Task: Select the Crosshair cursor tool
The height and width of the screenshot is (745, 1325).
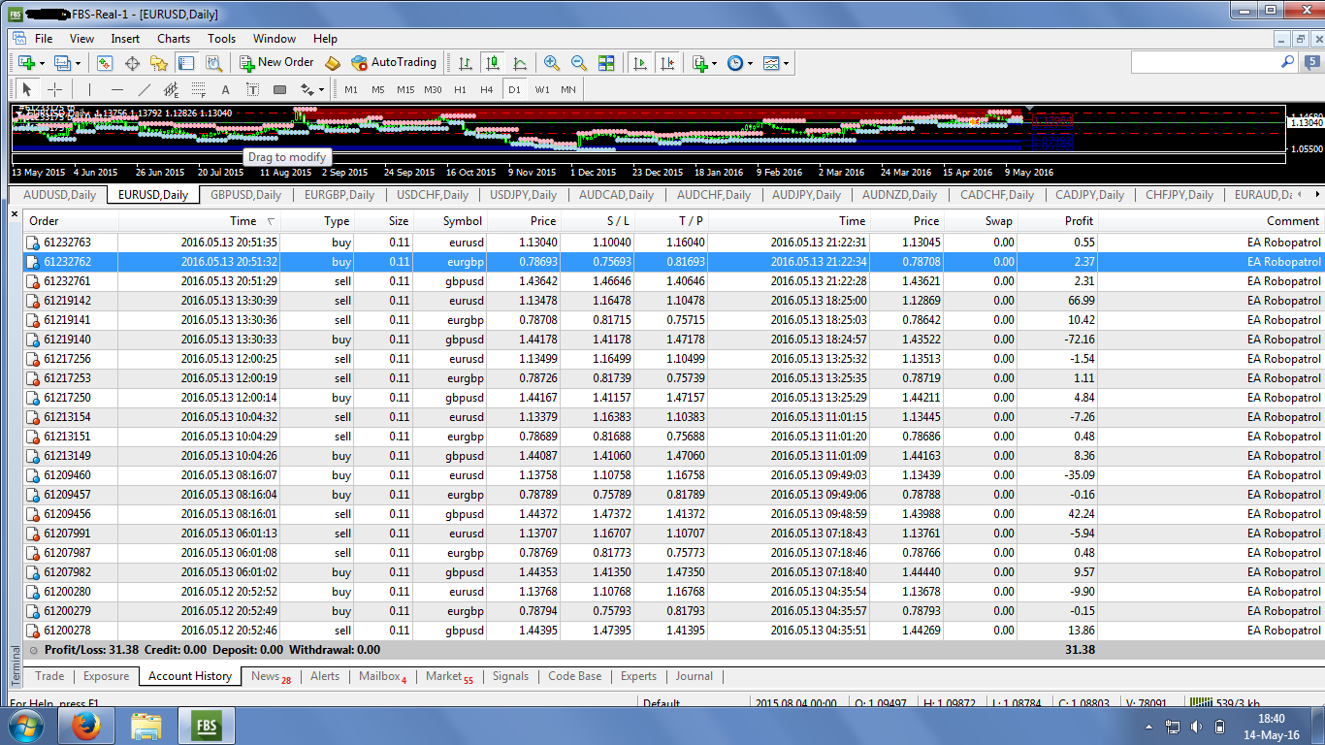Action: [x=55, y=89]
